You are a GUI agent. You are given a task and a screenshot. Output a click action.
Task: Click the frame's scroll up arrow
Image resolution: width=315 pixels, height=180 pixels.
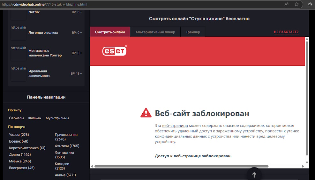[x=307, y=39]
